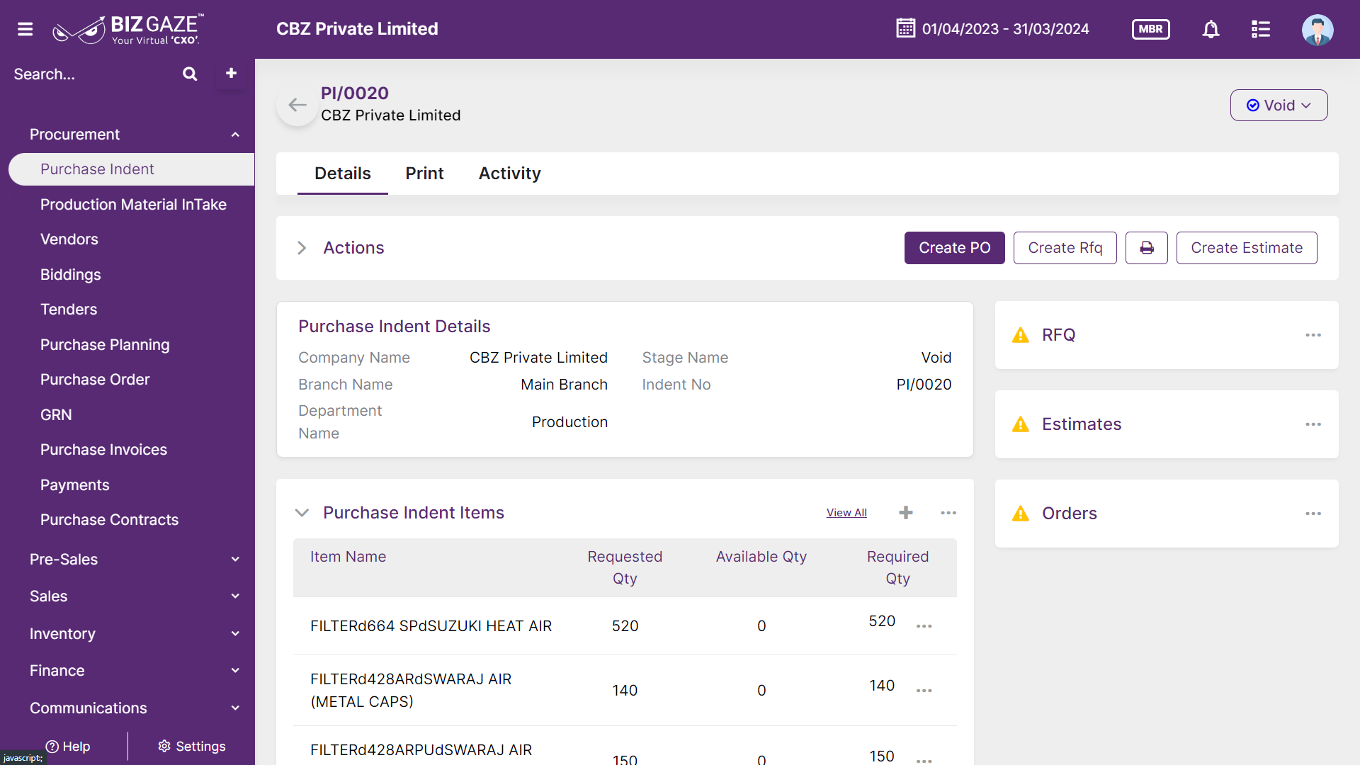Open Purchase Contracts menu item
The height and width of the screenshot is (765, 1360).
109,520
